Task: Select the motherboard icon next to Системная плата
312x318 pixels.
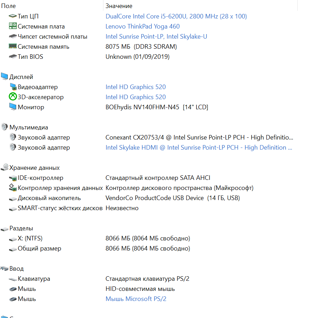Action: [x=13, y=26]
